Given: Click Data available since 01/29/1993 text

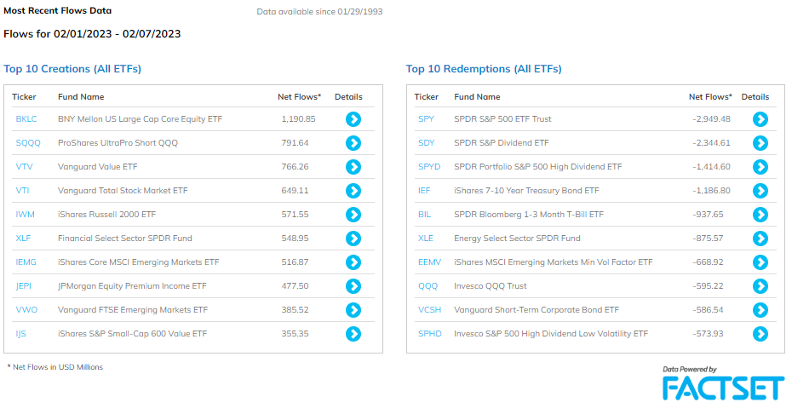Looking at the screenshot, I should [x=319, y=12].
